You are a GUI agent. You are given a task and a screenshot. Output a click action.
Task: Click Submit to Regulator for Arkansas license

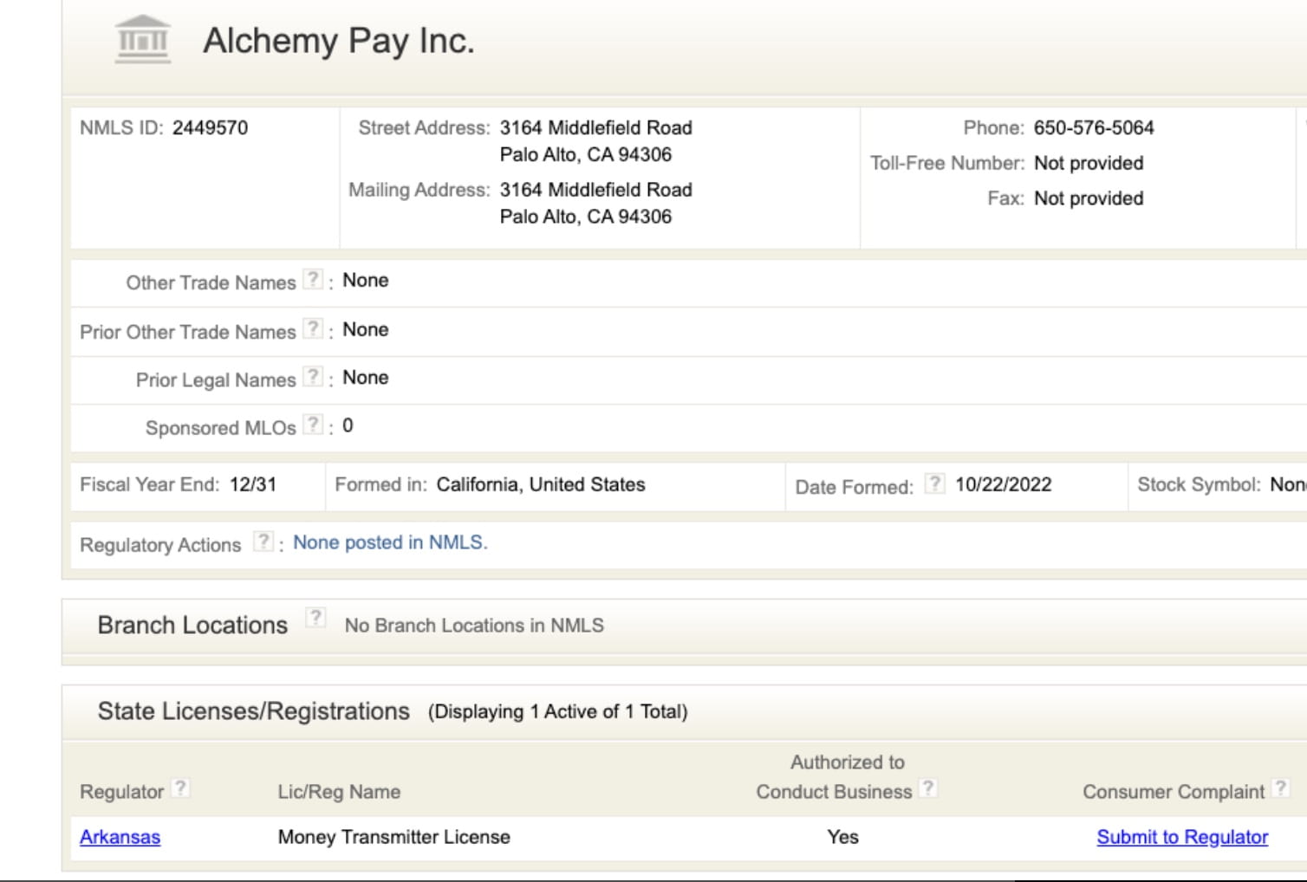(x=1182, y=837)
